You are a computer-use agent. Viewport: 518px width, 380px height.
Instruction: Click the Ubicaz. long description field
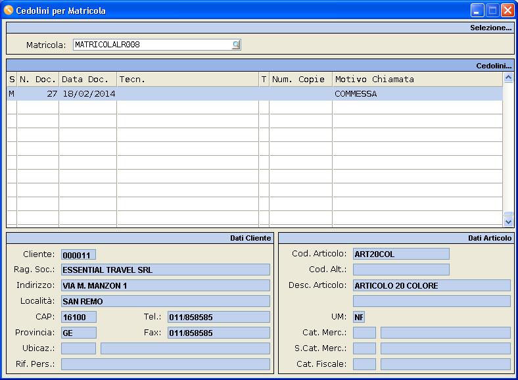click(x=185, y=348)
